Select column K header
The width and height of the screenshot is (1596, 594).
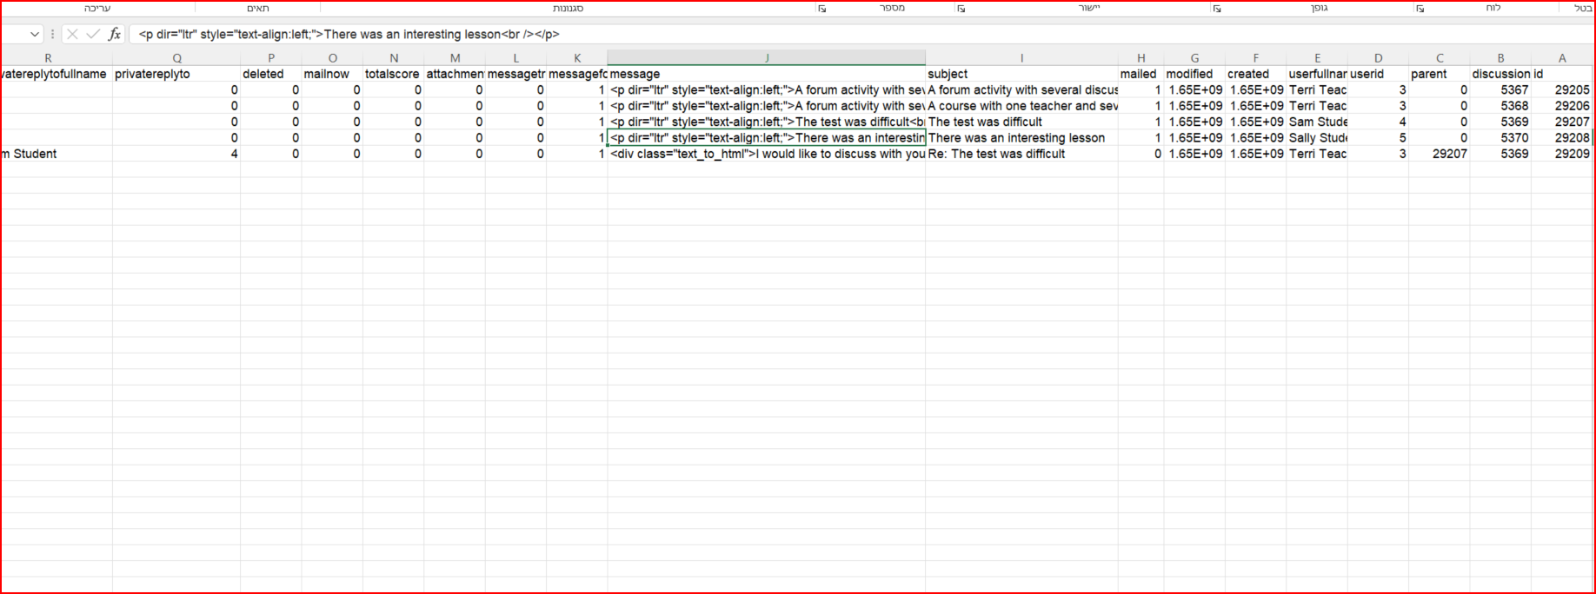point(577,58)
